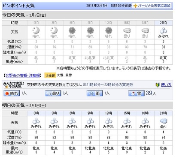
Task: Select tomorrow's 湿度(%) row label
Action: 15,137
